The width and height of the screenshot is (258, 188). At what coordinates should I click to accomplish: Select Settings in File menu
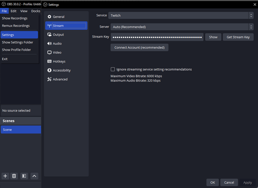coord(19,35)
